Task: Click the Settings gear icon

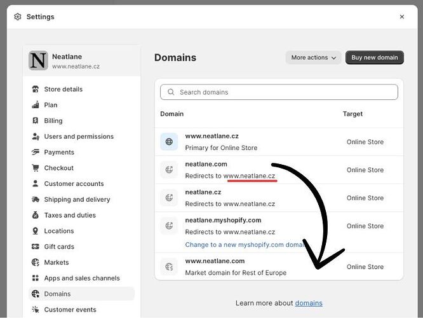Action: click(x=18, y=17)
